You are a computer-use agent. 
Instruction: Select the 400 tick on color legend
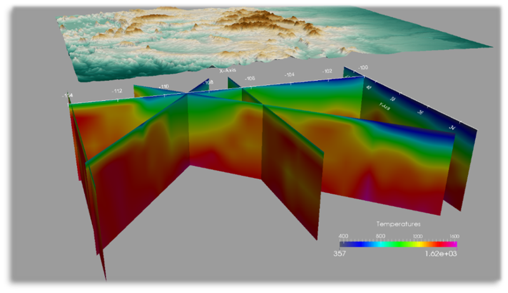(x=345, y=235)
